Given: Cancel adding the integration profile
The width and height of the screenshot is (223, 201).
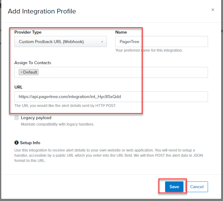Looking at the screenshot, I should pos(197,187).
